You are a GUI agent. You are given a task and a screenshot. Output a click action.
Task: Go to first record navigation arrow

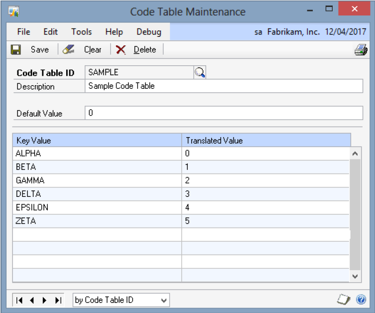(x=19, y=300)
